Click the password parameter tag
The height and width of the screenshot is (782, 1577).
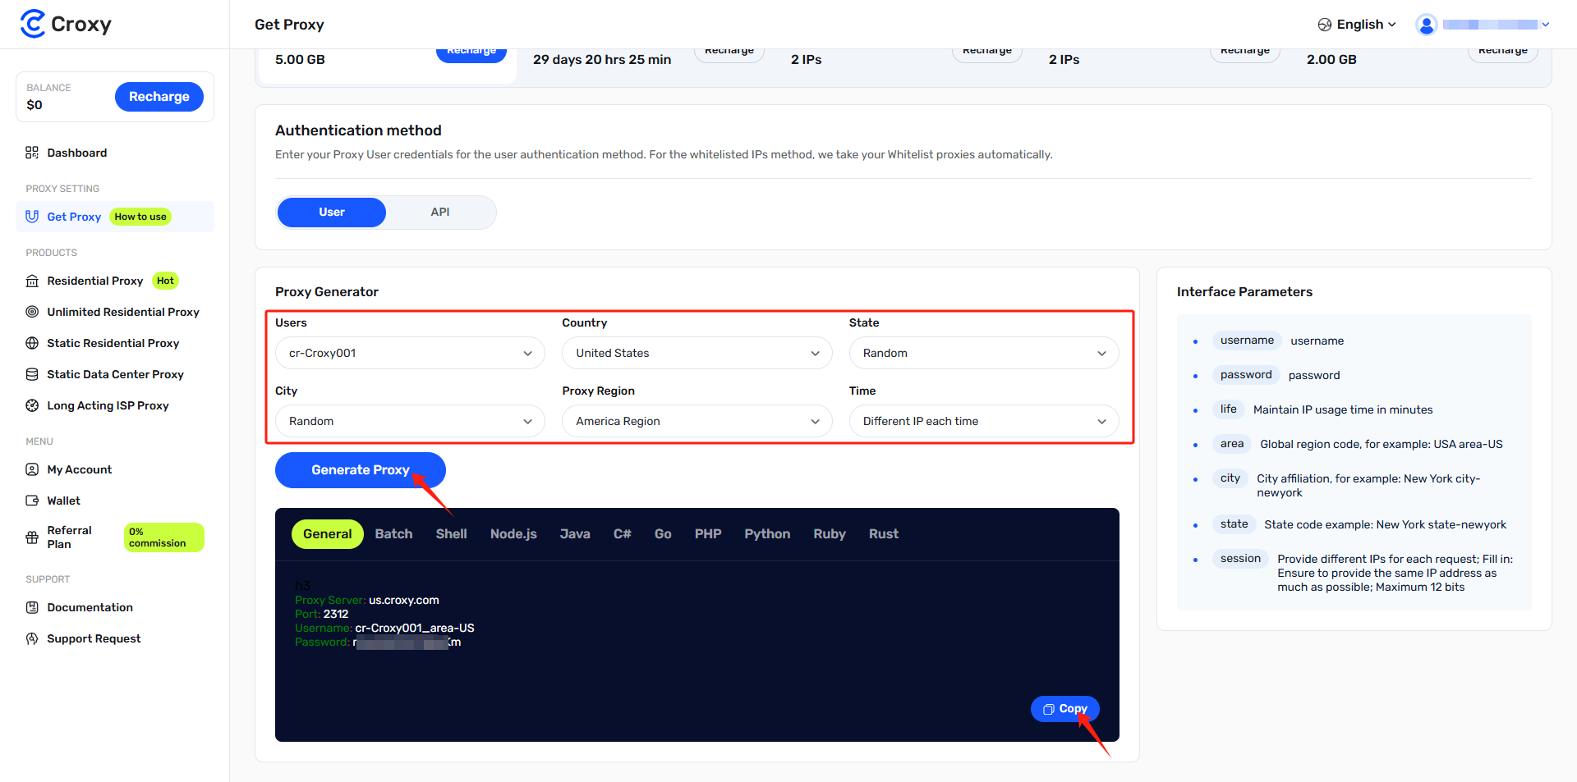coord(1246,375)
